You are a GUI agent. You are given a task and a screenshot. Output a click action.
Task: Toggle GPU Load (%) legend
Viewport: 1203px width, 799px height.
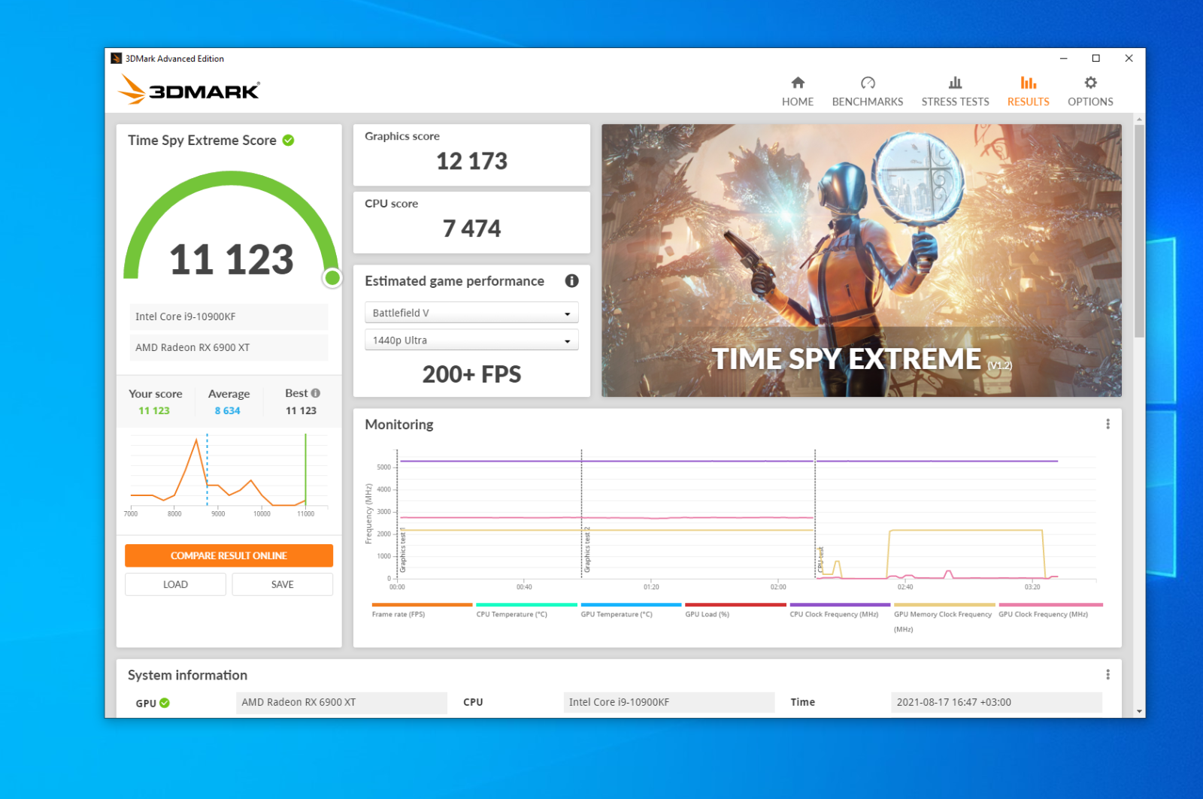pos(735,610)
